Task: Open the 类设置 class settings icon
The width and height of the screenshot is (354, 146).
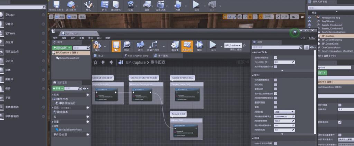Action: pyautogui.click(x=175, y=45)
